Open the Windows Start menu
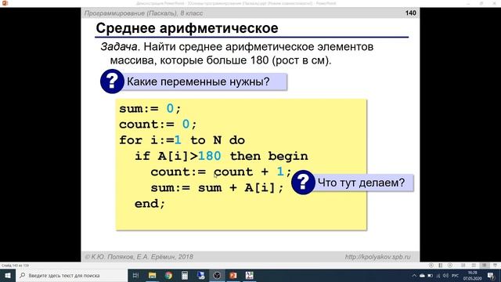501x282 pixels. 7,275
